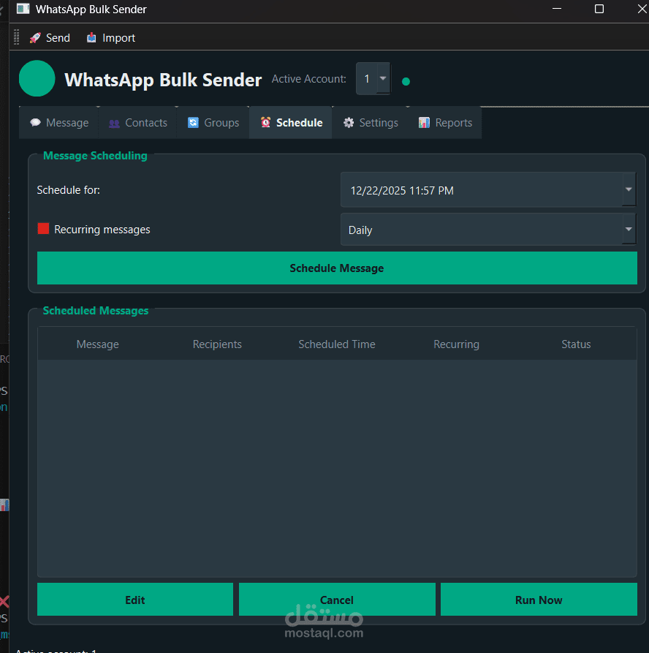Sort by the Message column header
Viewport: 649px width, 653px height.
coord(98,344)
